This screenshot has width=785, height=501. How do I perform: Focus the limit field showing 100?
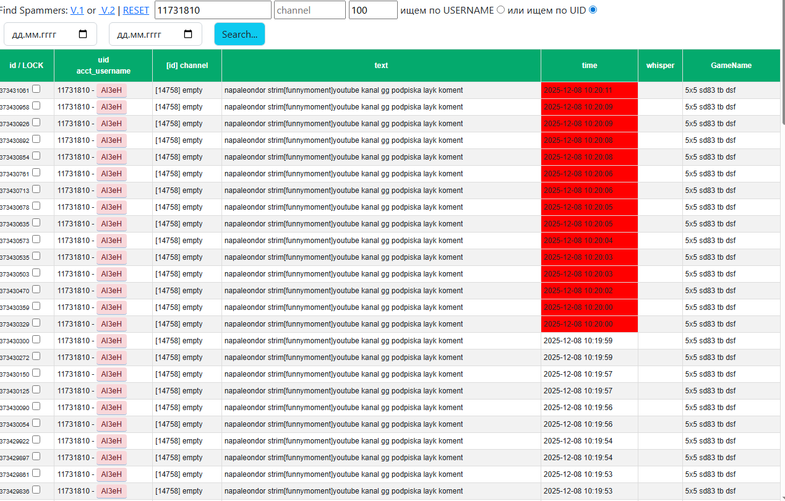(373, 10)
